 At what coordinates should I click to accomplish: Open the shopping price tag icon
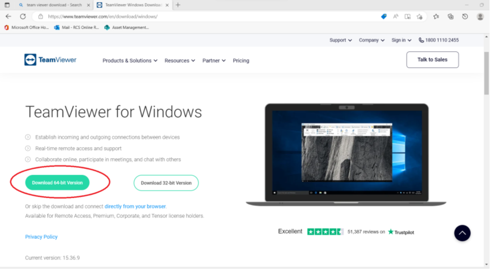[384, 17]
